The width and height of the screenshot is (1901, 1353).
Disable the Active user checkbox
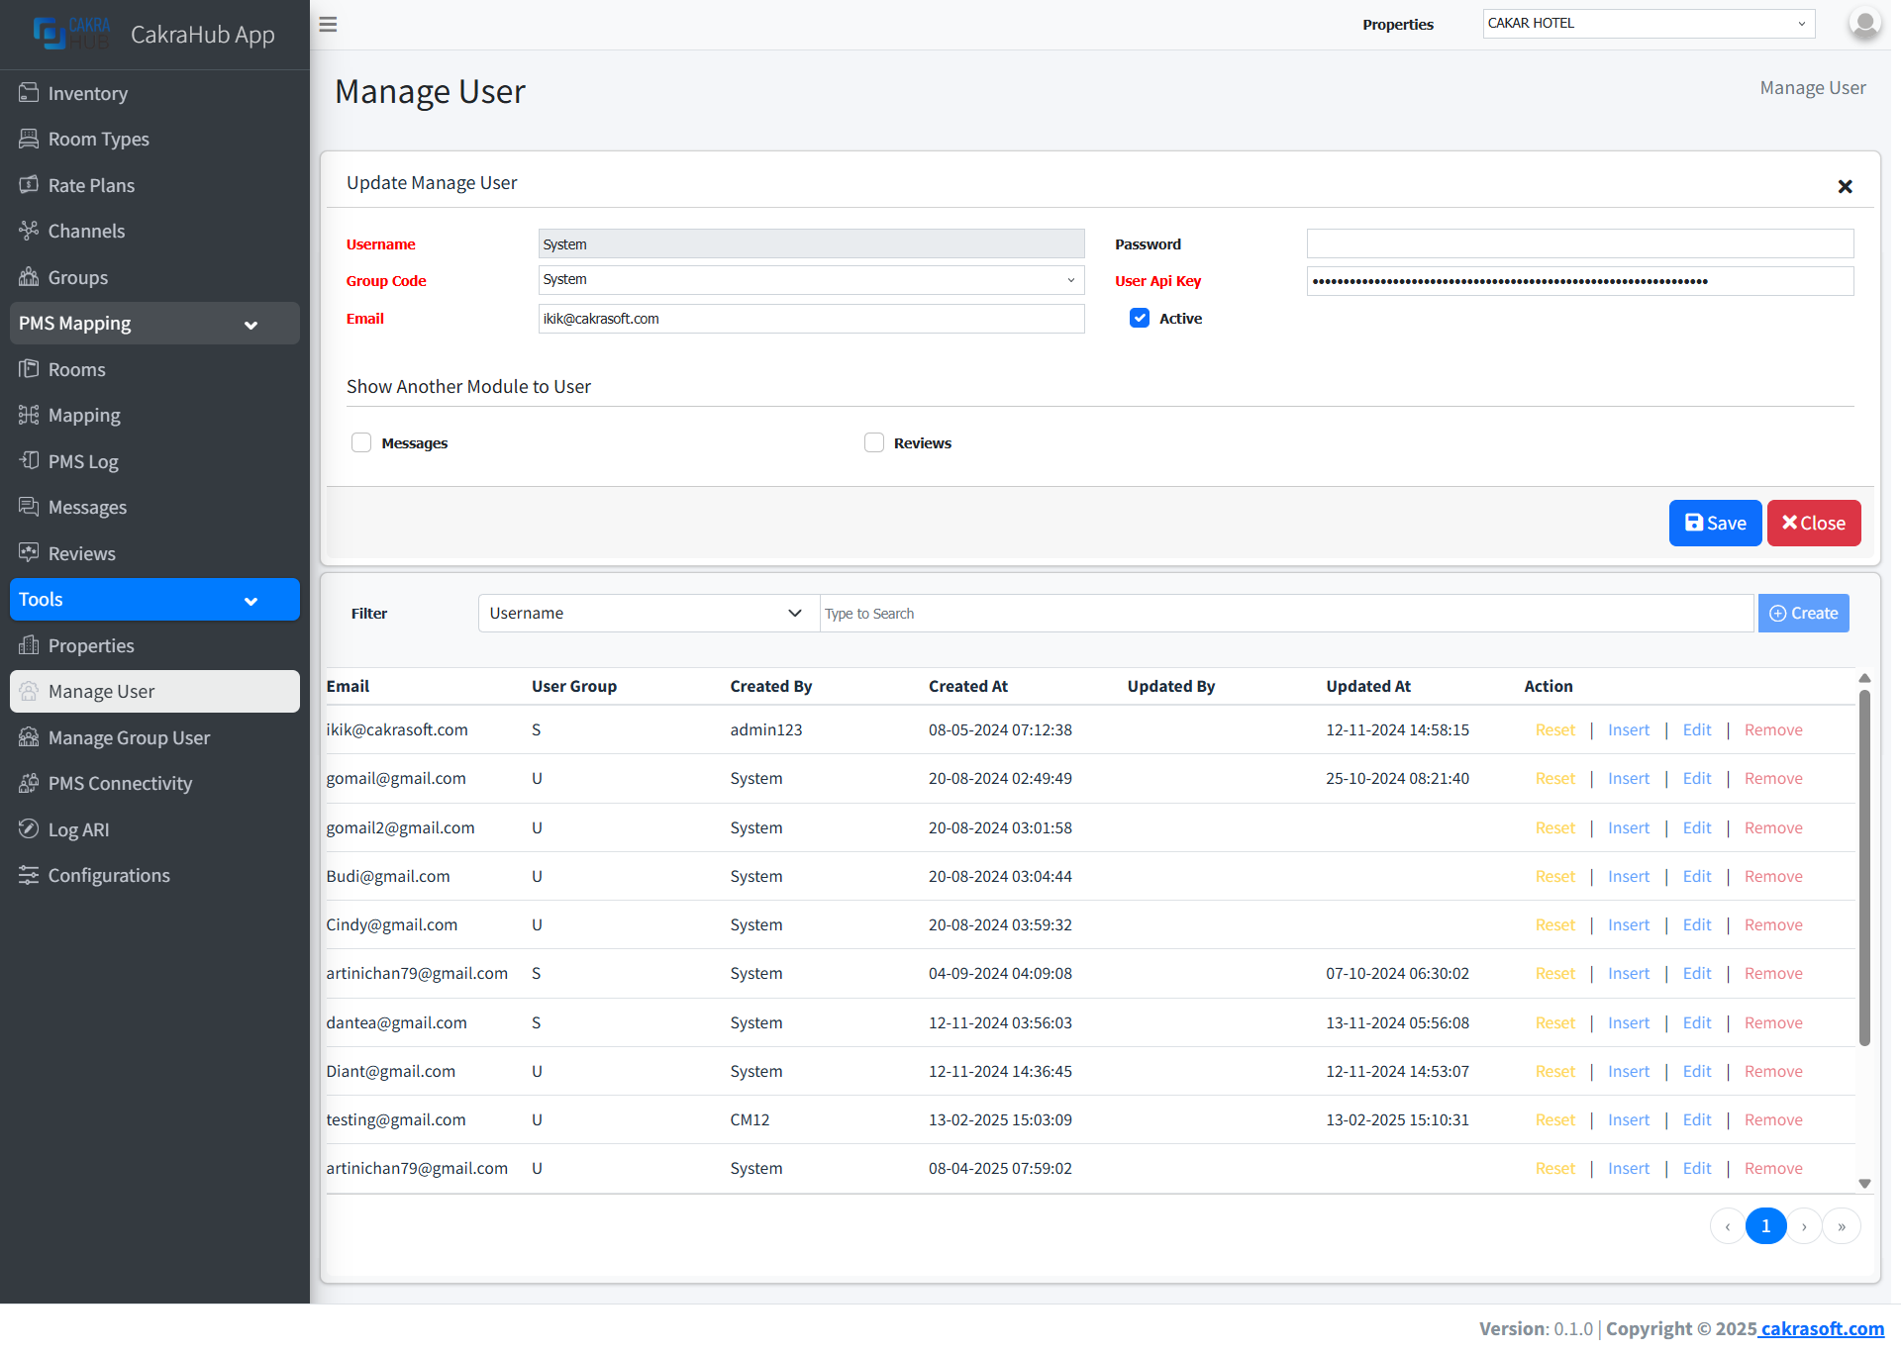click(x=1140, y=318)
